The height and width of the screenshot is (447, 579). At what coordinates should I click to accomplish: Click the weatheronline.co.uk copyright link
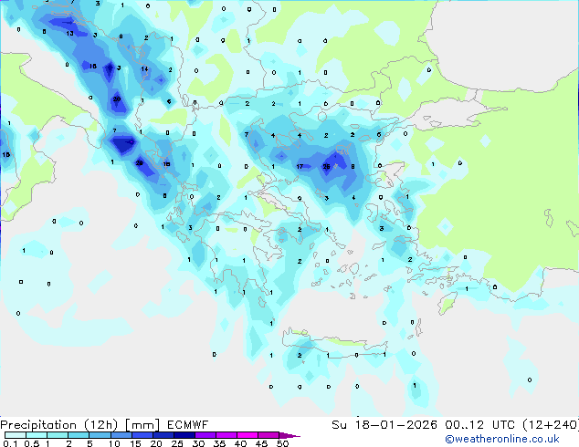[501, 439]
